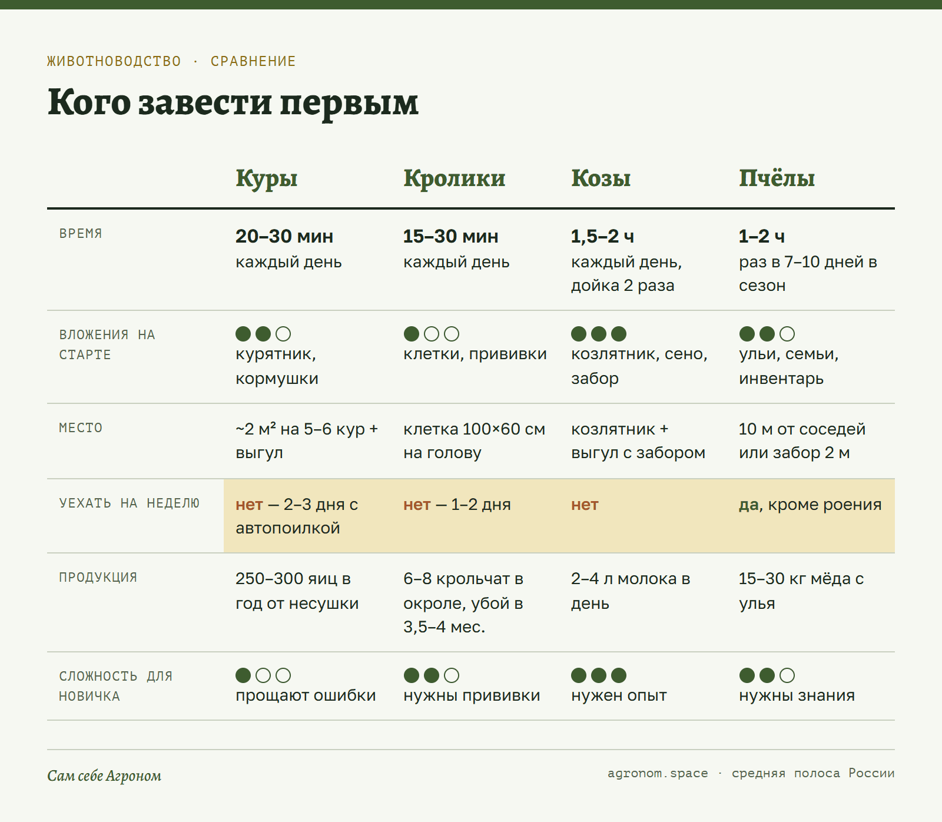942x822 pixels.
Task: Click the "СЛОЖНОСТЬ ДЛЯ НОВИЧКА" row label
Action: pyautogui.click(x=115, y=687)
